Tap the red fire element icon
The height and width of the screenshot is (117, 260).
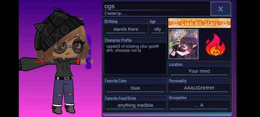click(x=215, y=44)
